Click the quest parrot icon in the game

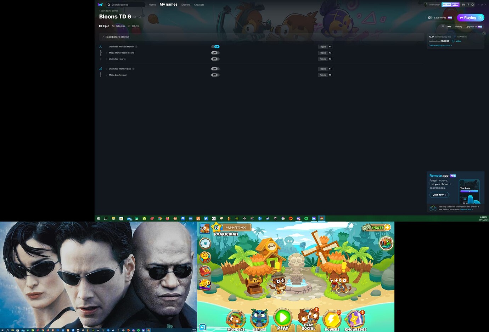click(x=386, y=243)
